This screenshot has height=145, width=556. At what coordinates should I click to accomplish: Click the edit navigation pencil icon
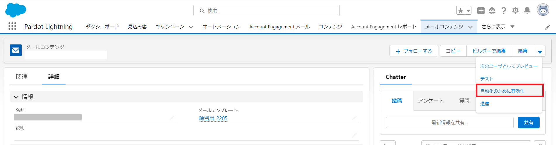548,27
